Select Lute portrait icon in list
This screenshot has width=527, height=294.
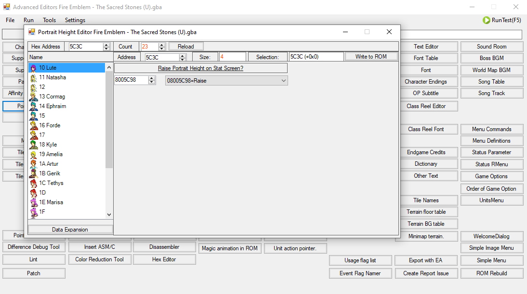[x=33, y=68]
